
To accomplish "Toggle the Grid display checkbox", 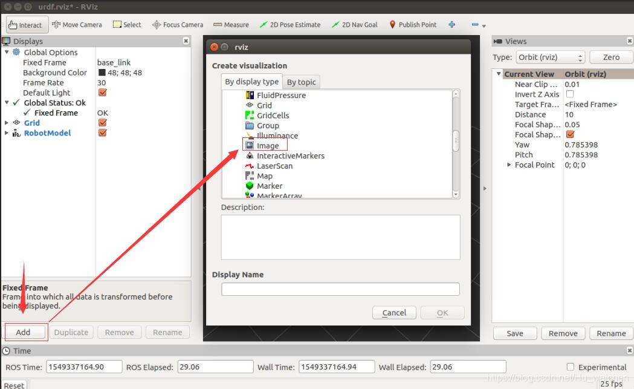I will pos(103,123).
